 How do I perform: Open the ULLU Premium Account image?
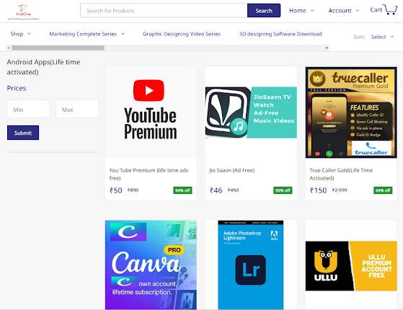(x=351, y=266)
